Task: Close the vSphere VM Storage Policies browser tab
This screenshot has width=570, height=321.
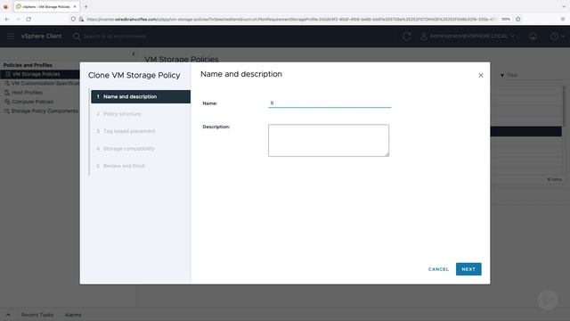Action: click(x=75, y=6)
